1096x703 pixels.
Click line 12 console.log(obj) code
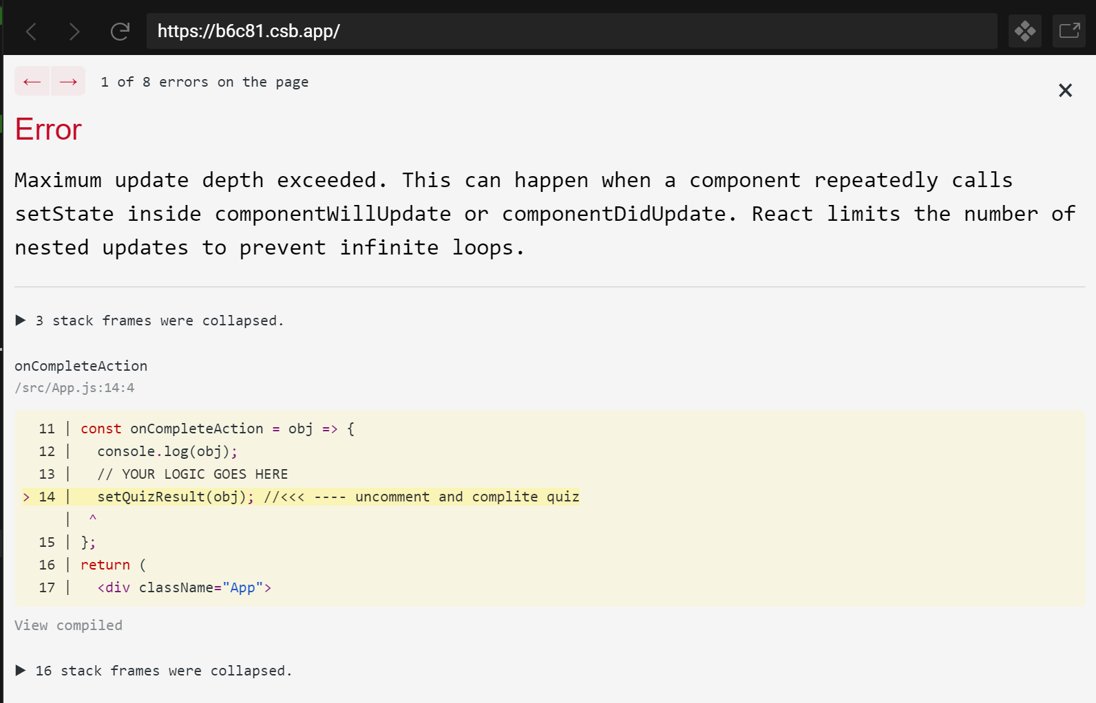pos(167,451)
